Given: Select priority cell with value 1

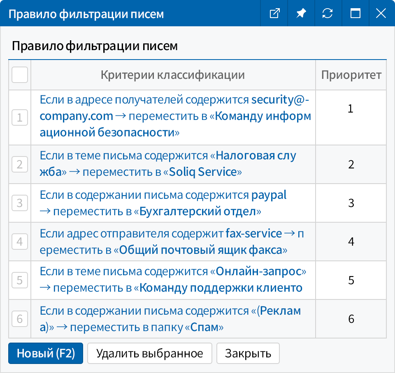Looking at the screenshot, I should (351, 117).
